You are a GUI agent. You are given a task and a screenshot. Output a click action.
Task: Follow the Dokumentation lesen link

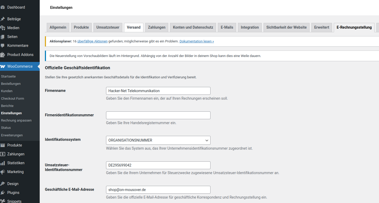[x=196, y=41]
